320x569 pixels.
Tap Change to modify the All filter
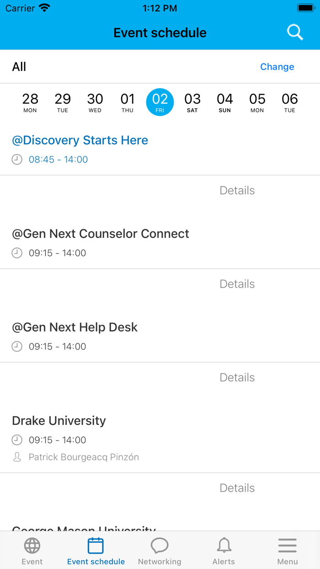tap(277, 66)
